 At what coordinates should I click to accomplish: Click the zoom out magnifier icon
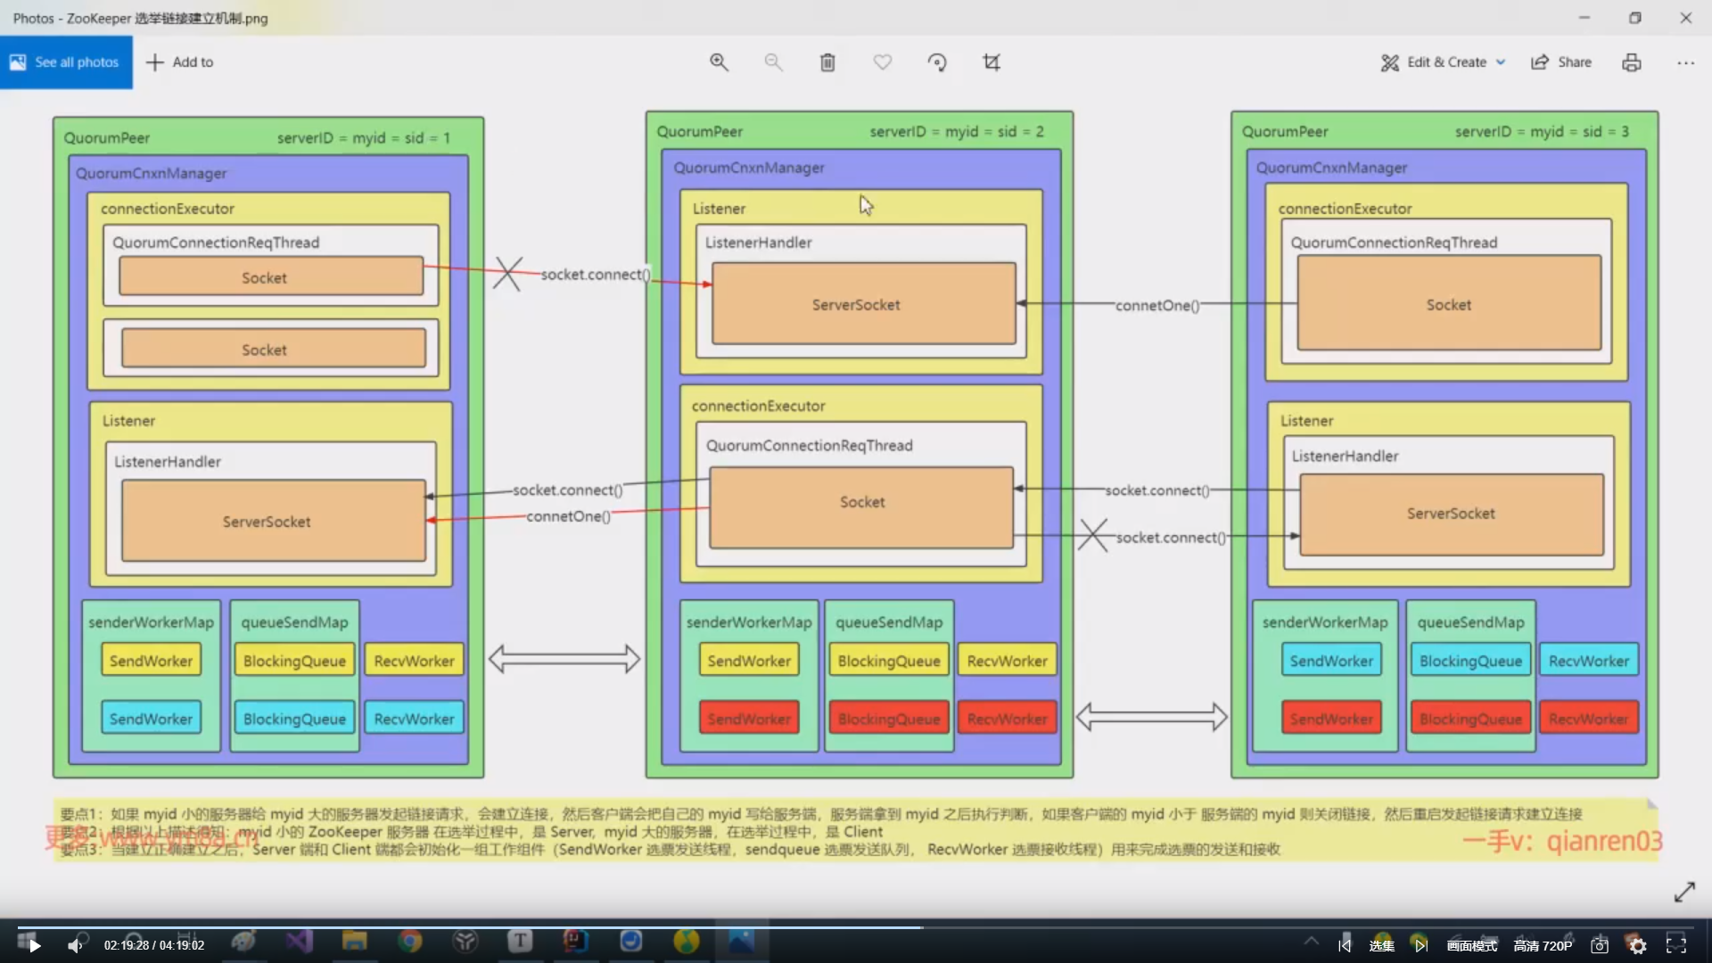[773, 62]
